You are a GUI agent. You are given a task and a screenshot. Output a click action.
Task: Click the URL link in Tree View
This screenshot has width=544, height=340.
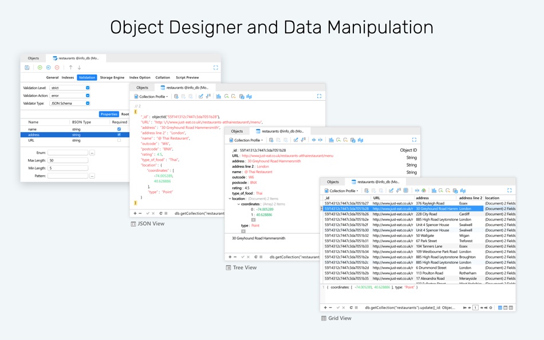pyautogui.click(x=287, y=156)
